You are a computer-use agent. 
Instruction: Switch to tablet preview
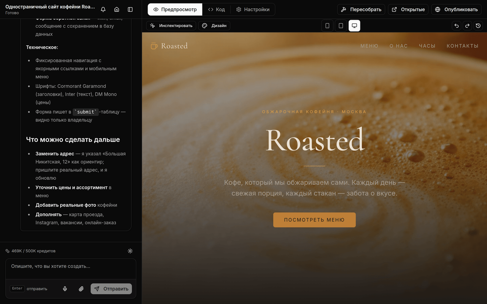coord(341,26)
